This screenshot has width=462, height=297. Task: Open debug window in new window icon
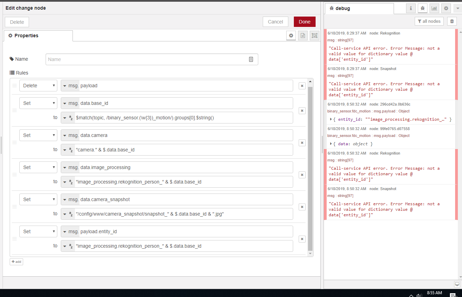(457, 284)
